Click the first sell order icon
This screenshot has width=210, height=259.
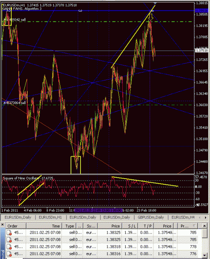tap(9, 232)
